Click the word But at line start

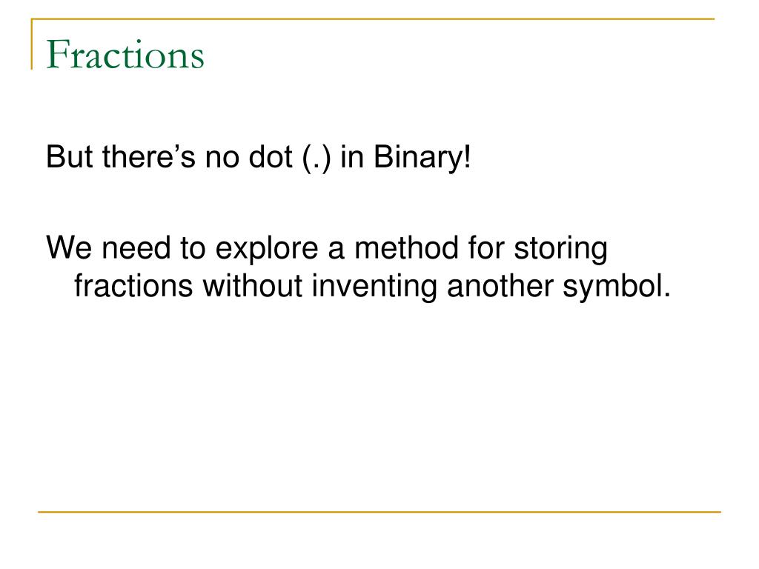[x=69, y=157]
